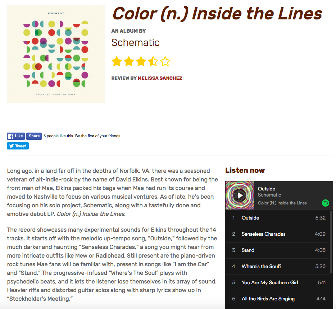The height and width of the screenshot is (309, 336).
Task: Click the Facebook Like button
Action: pyautogui.click(x=16, y=136)
